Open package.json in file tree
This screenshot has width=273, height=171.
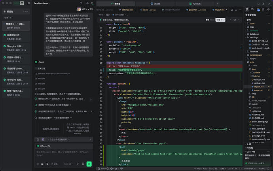(x=258, y=136)
